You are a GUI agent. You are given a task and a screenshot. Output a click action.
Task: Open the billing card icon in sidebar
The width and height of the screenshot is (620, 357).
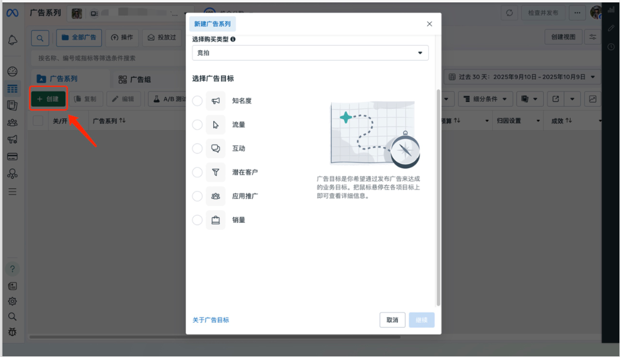(13, 156)
